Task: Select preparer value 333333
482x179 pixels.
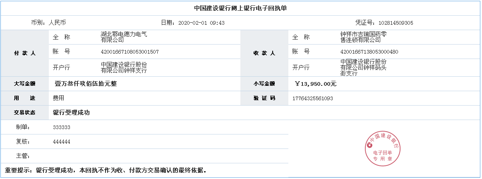Action: coord(62,127)
